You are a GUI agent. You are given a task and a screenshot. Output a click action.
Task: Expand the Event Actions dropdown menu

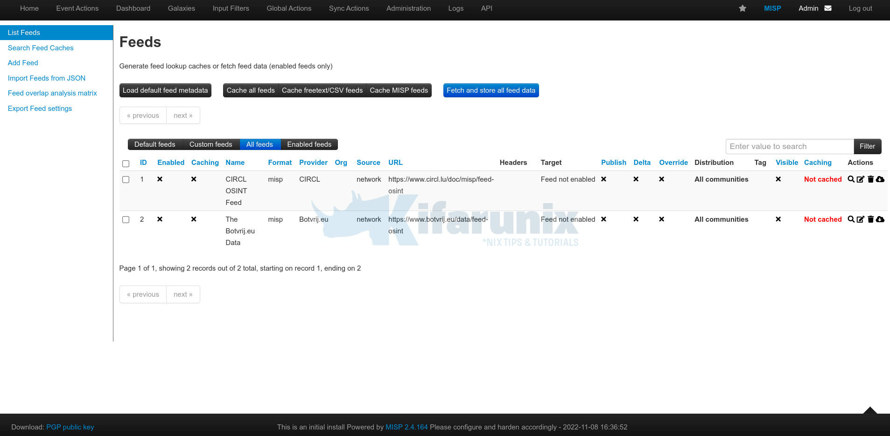pyautogui.click(x=77, y=8)
